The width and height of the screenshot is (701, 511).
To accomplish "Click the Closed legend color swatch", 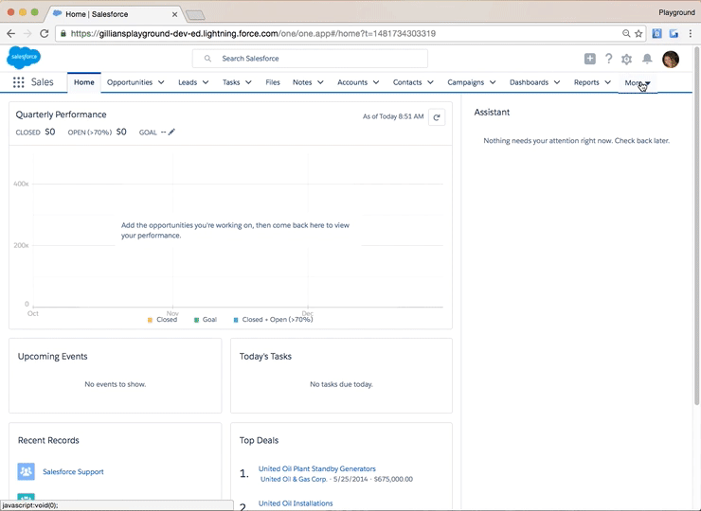I will pos(150,320).
